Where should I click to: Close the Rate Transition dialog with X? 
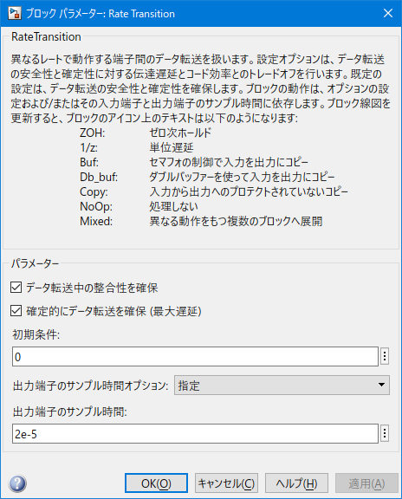coord(388,13)
